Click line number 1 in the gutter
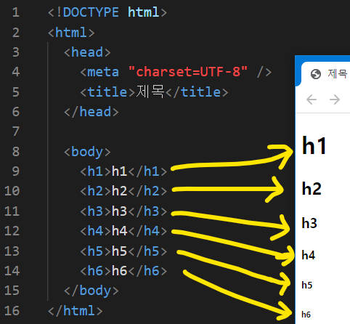This screenshot has width=350, height=324. coord(15,12)
